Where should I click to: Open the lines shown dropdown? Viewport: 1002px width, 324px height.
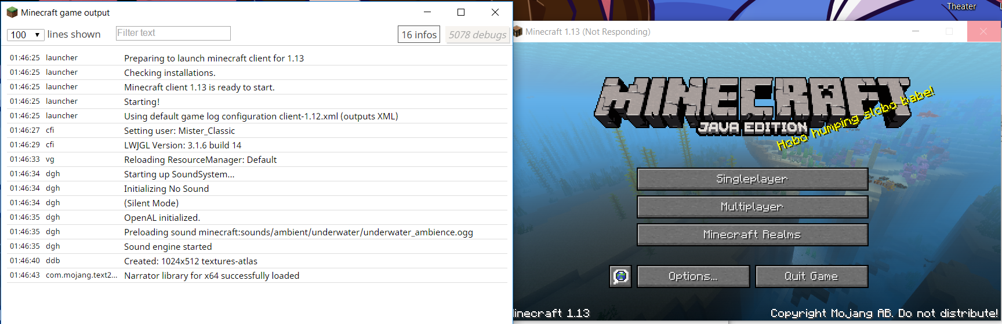pyautogui.click(x=26, y=35)
